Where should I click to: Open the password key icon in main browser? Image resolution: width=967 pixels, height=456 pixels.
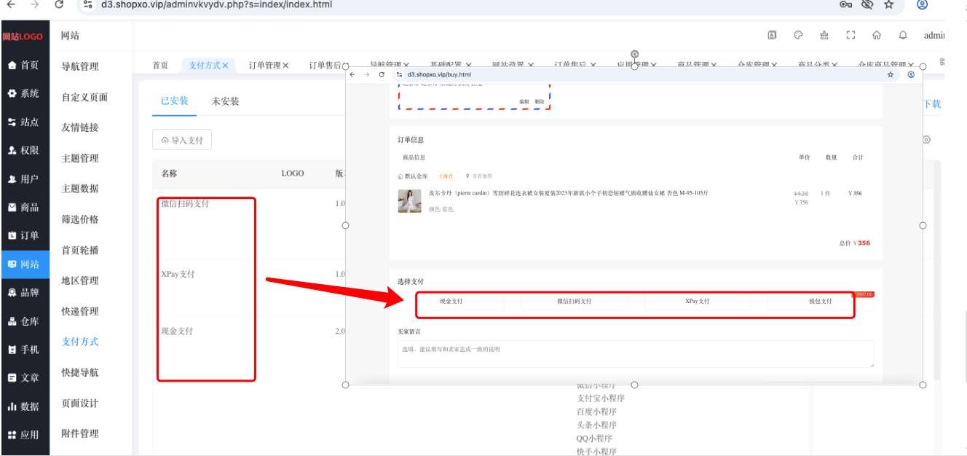845,4
